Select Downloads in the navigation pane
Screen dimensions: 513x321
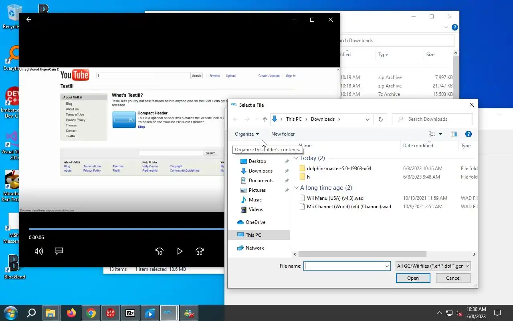(x=261, y=171)
